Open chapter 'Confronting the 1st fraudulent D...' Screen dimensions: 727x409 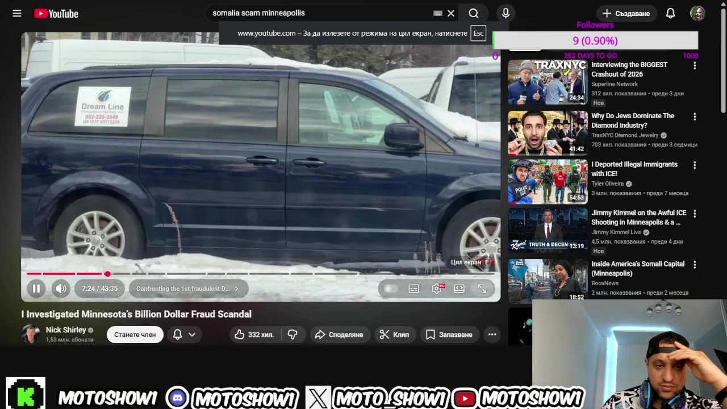click(187, 289)
